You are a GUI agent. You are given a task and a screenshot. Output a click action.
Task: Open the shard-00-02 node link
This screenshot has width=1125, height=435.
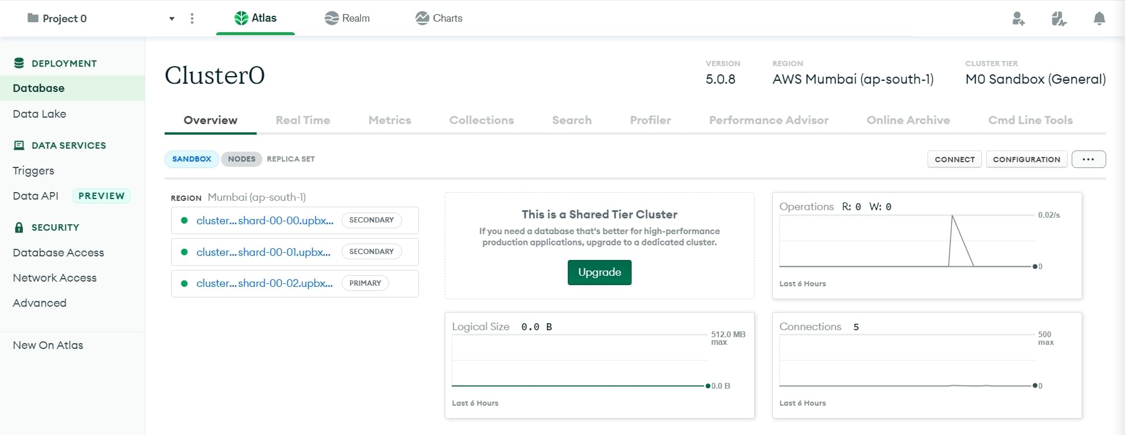tap(264, 283)
